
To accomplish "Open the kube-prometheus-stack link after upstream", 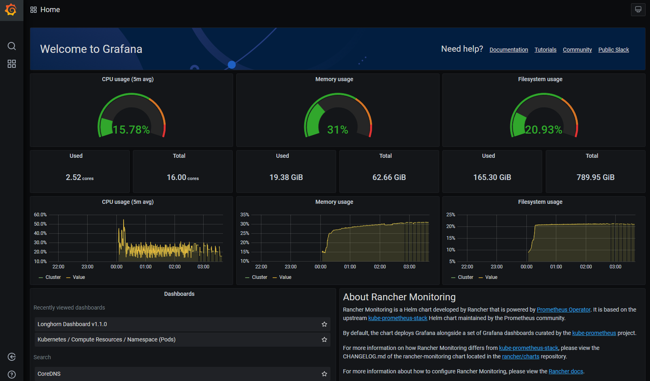I will point(397,318).
